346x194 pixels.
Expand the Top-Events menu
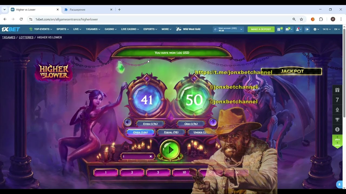point(40,29)
